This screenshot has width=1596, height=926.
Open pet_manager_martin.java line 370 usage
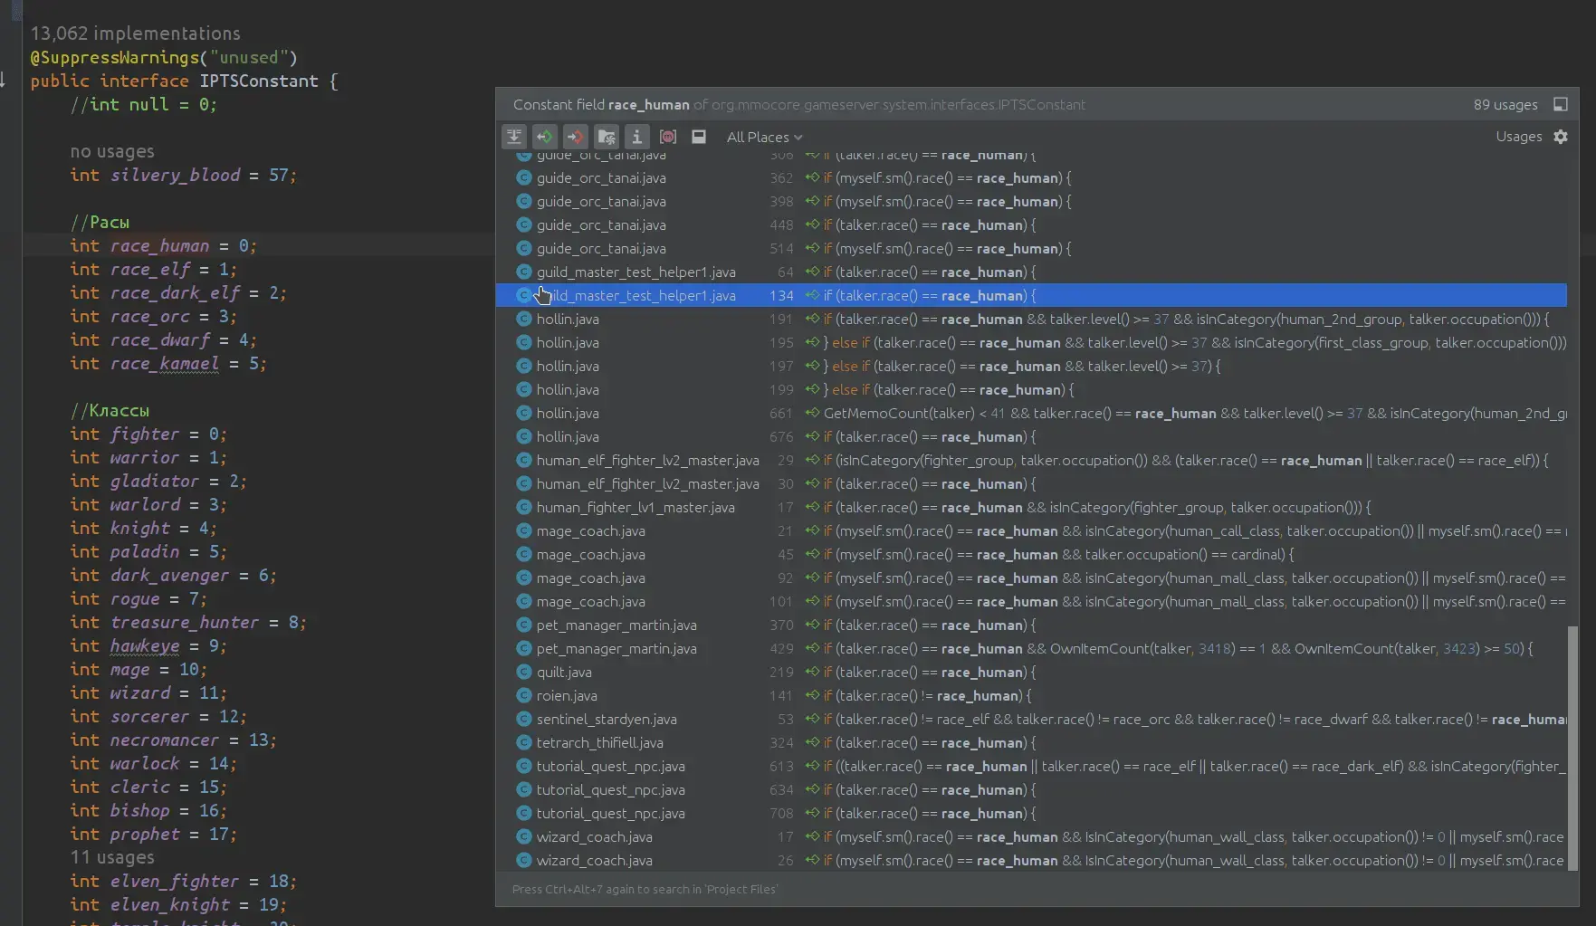coord(1031,625)
